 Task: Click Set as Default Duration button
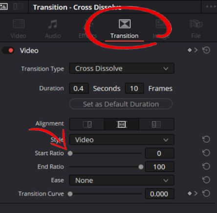(x=121, y=104)
